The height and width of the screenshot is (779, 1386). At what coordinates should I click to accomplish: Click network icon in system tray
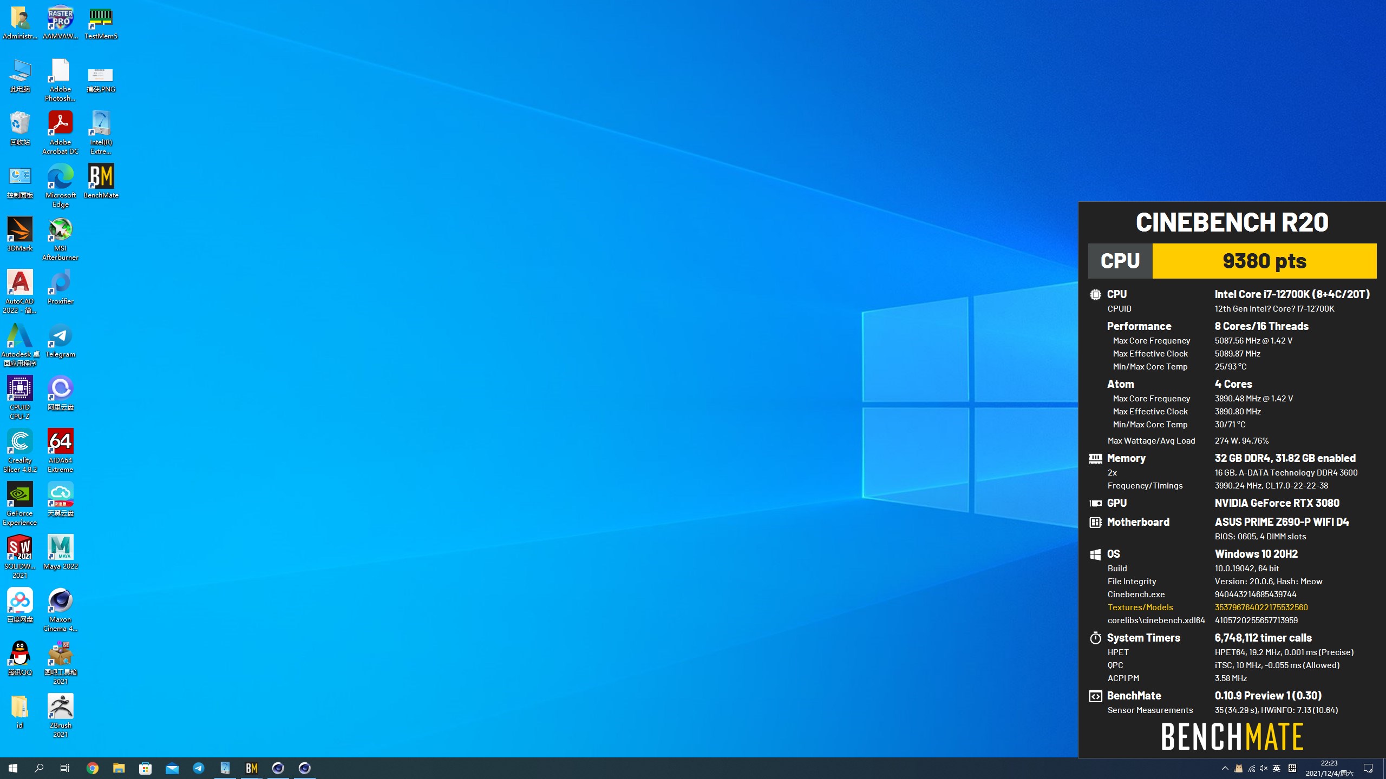pyautogui.click(x=1251, y=768)
